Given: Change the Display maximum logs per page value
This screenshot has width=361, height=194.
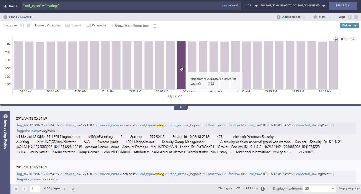Looking at the screenshot, I should click(319, 188).
